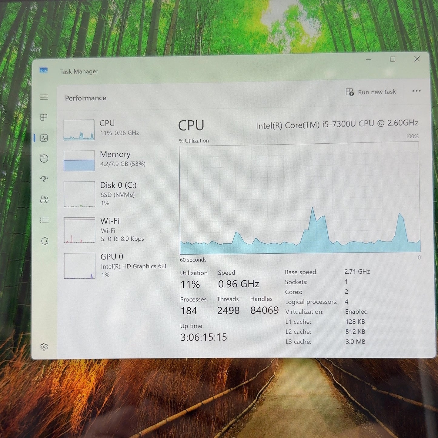
Task: Click the Up time value 3:06:15:15
Action: pyautogui.click(x=204, y=337)
